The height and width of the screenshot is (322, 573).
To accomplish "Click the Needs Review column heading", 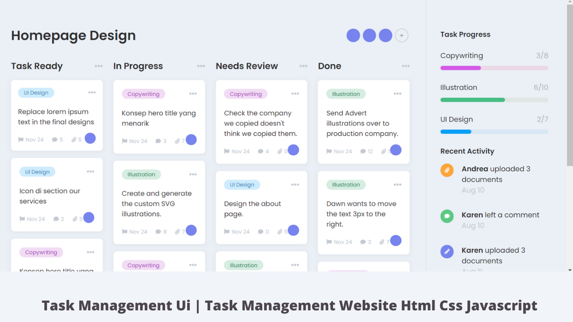I will coord(247,66).
